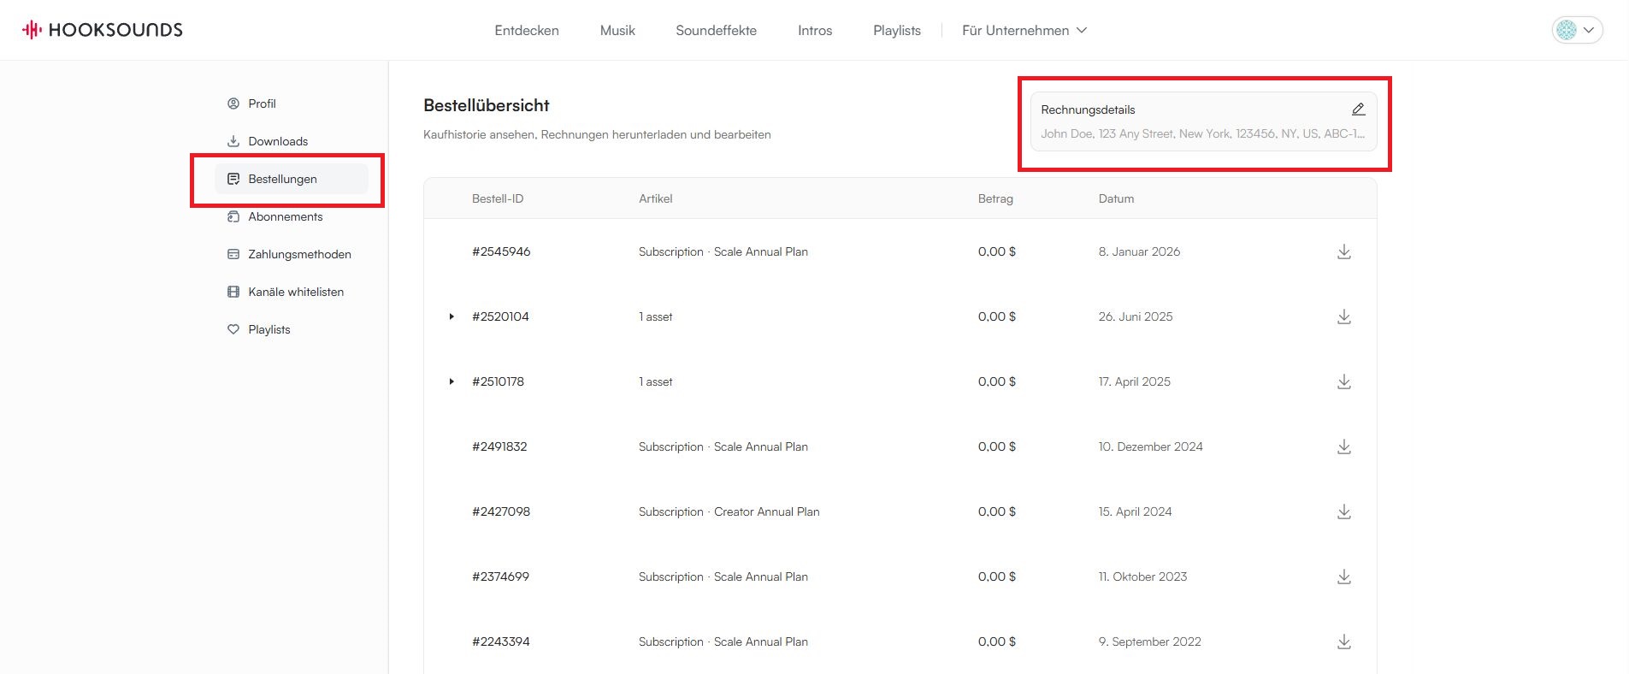Image resolution: width=1629 pixels, height=674 pixels.
Task: Download invoice for order #2491832
Action: (x=1343, y=446)
